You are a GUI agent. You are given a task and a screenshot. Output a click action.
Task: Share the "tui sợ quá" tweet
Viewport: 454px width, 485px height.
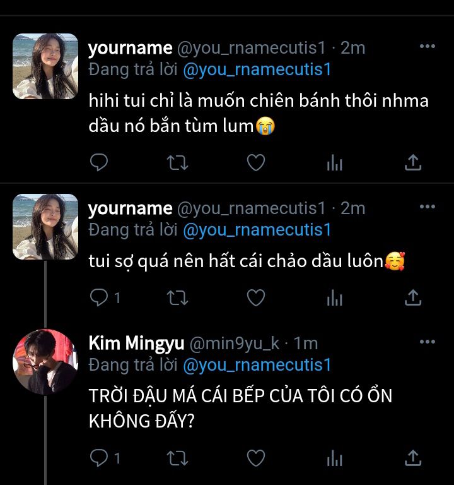[x=412, y=297]
